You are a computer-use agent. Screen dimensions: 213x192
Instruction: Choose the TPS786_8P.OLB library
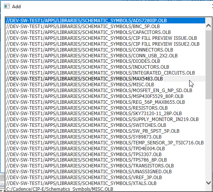[x=105, y=160]
